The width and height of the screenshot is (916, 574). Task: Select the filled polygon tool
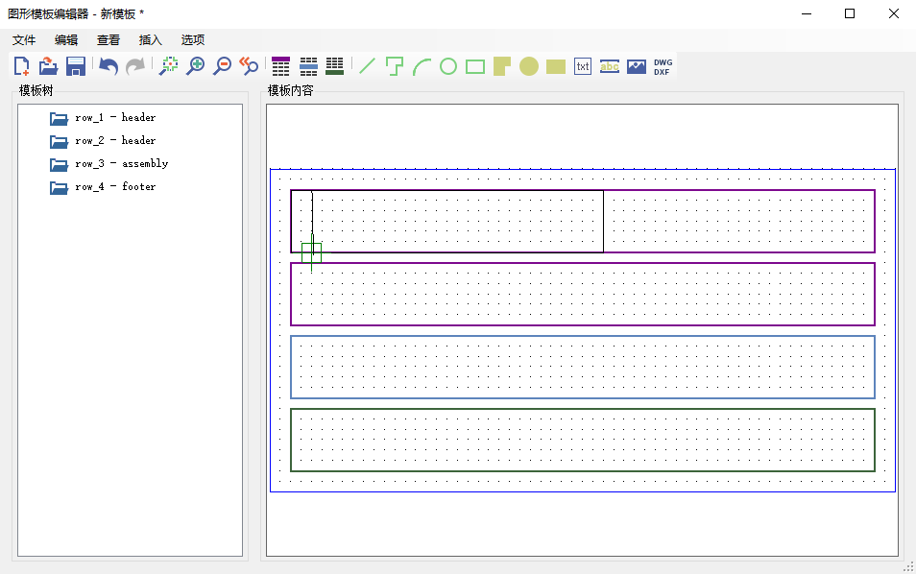pyautogui.click(x=502, y=66)
